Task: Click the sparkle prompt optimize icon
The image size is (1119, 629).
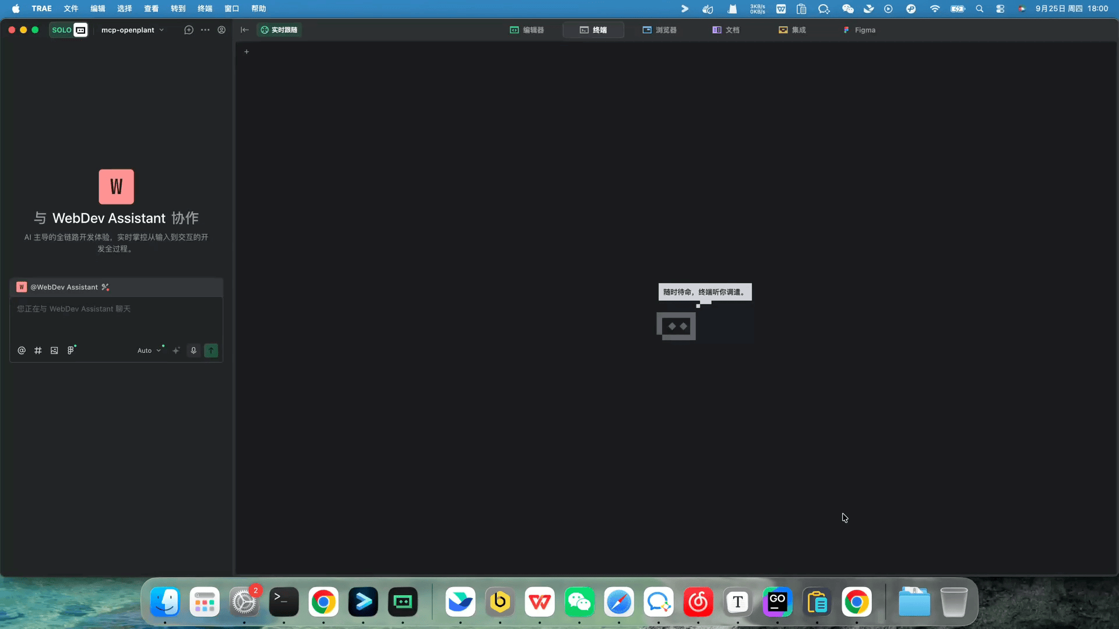Action: point(176,351)
